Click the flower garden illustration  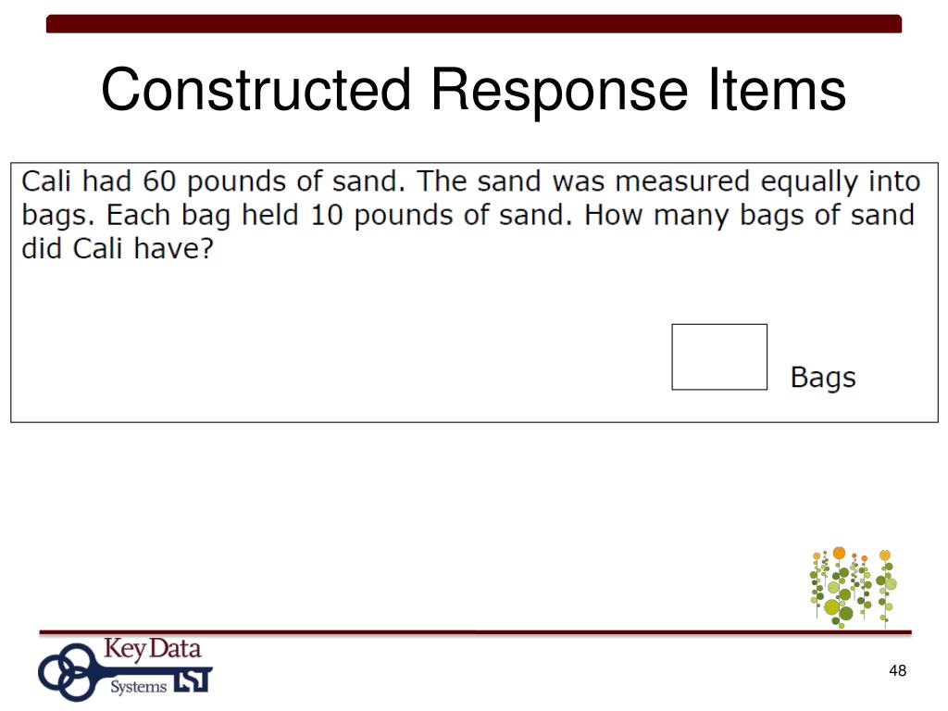853,587
